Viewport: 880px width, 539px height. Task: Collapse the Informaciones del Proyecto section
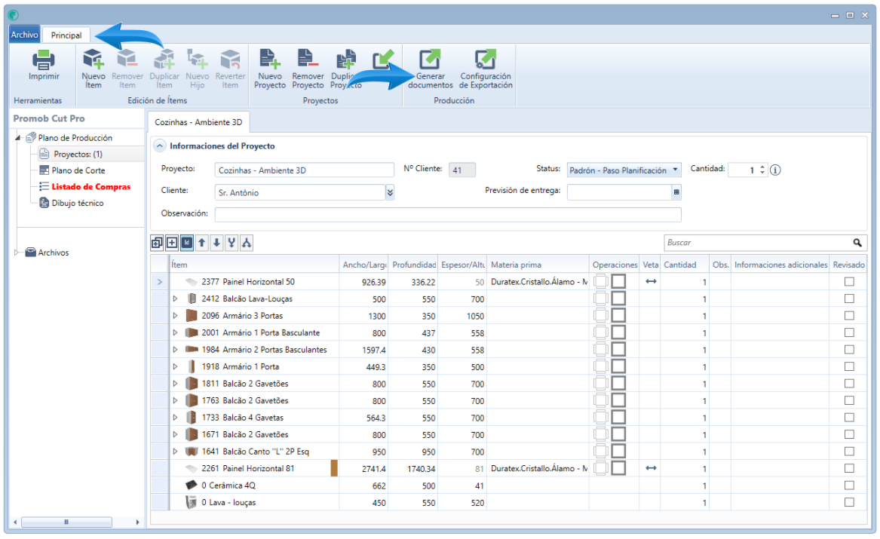point(160,145)
